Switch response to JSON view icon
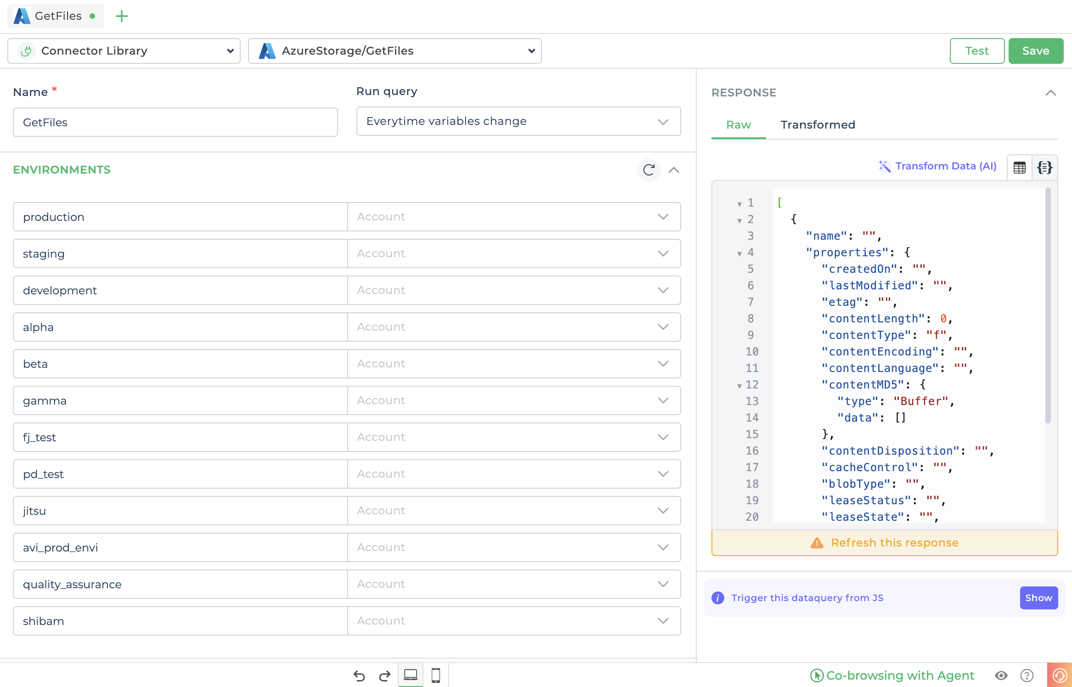 click(1045, 168)
